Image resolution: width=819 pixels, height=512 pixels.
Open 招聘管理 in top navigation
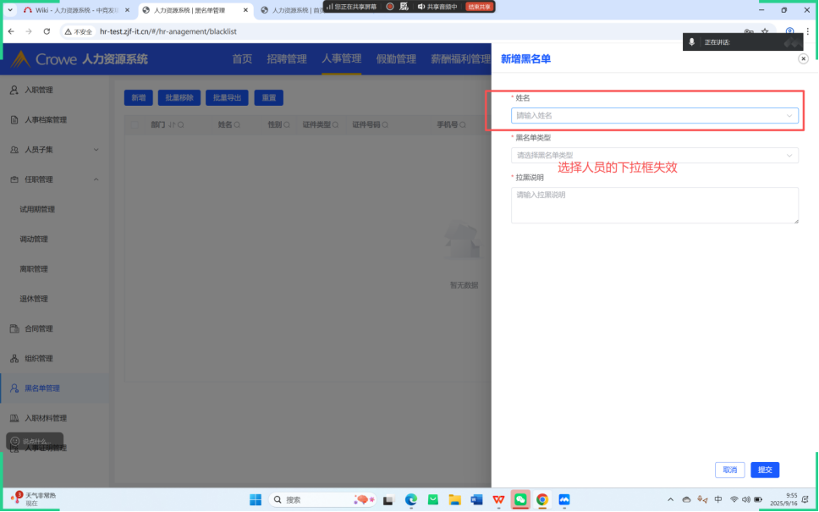coord(287,58)
